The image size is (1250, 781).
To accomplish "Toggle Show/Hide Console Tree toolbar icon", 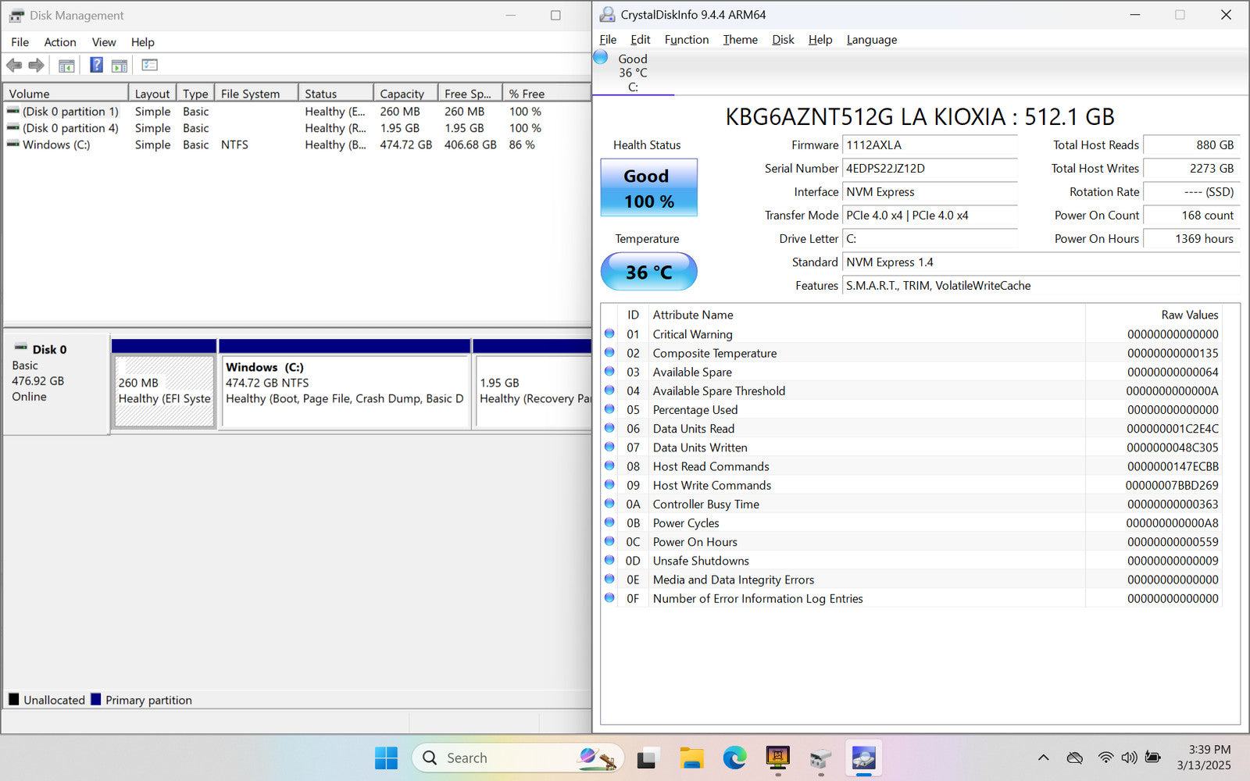I will coord(66,66).
